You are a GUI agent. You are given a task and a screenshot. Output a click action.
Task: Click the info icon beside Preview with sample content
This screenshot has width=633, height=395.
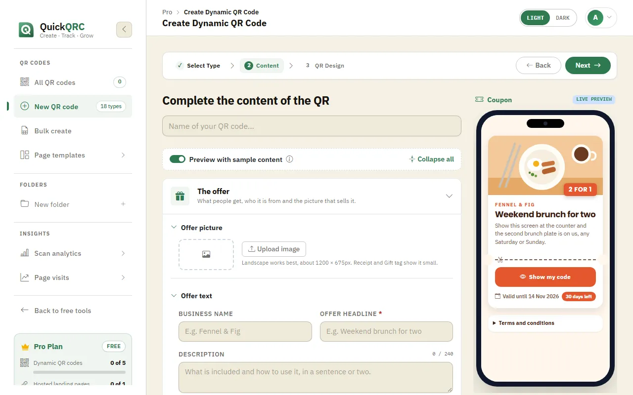click(x=290, y=159)
